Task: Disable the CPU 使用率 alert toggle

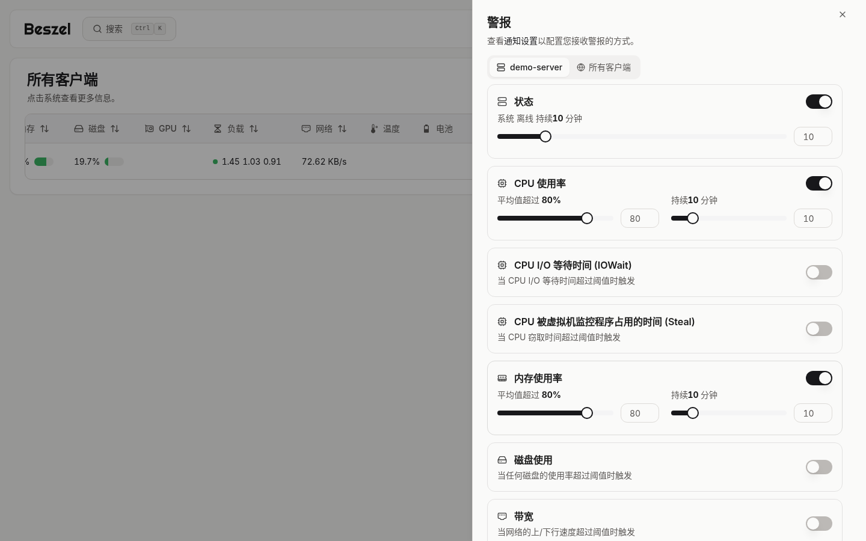Action: [819, 183]
